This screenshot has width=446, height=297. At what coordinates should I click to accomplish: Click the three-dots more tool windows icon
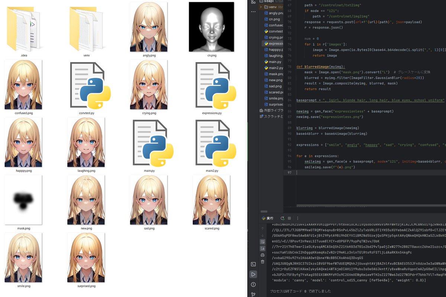[x=253, y=12]
